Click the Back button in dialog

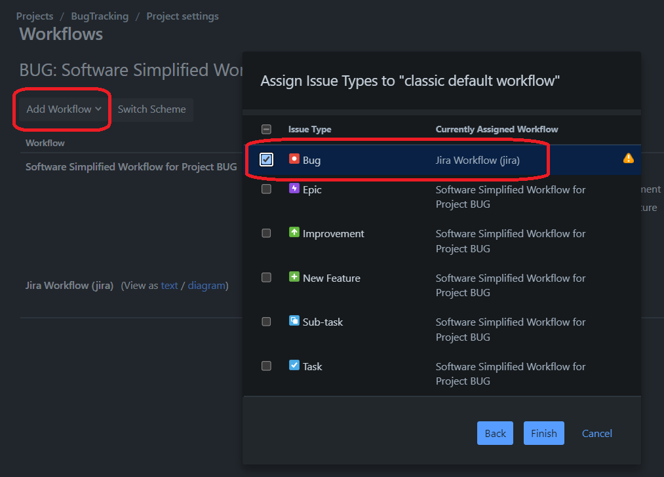495,433
